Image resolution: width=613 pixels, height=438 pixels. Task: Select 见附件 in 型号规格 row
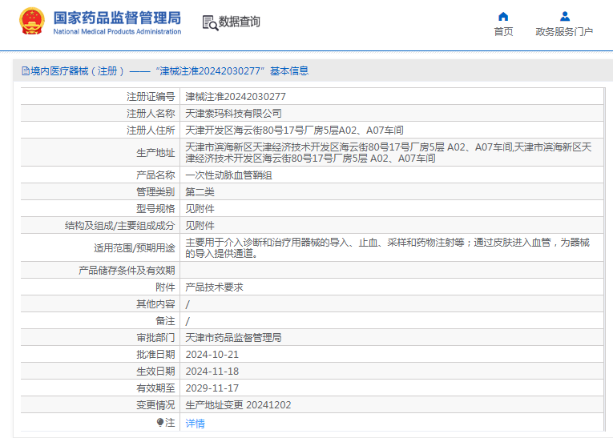200,209
